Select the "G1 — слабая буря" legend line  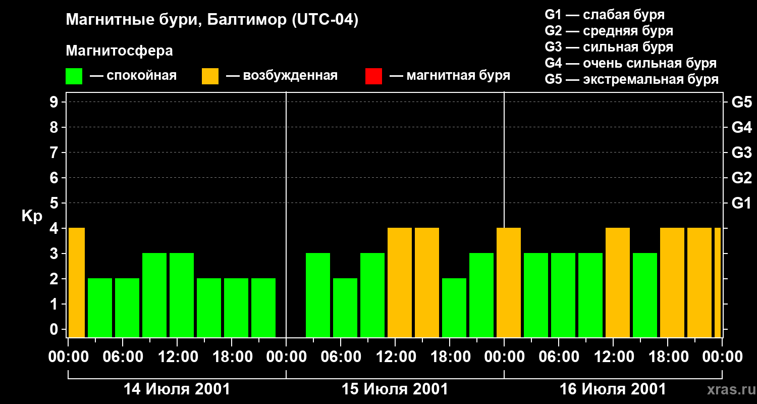click(605, 15)
